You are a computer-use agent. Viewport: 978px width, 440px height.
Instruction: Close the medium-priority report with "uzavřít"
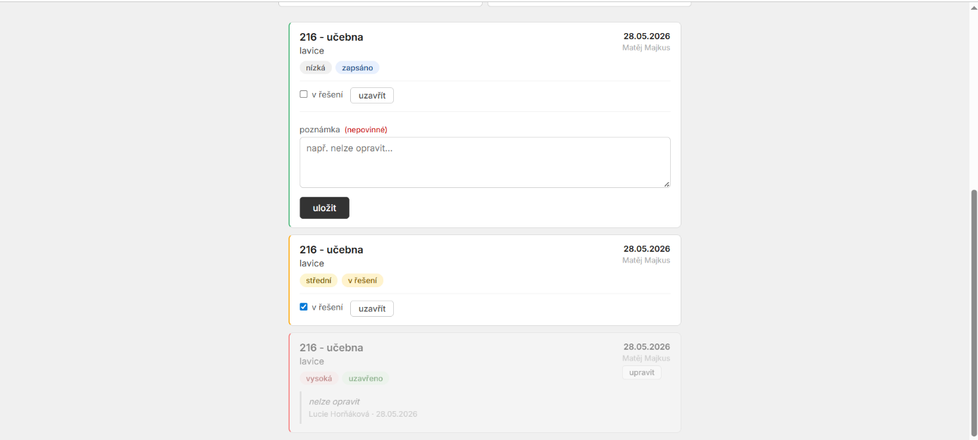(372, 308)
